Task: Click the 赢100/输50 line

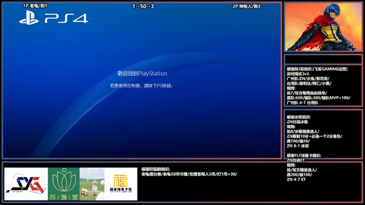Action: (298, 141)
